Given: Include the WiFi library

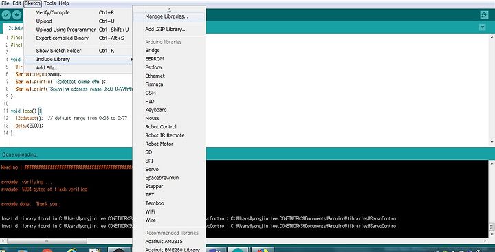Looking at the screenshot, I should coord(169,212).
